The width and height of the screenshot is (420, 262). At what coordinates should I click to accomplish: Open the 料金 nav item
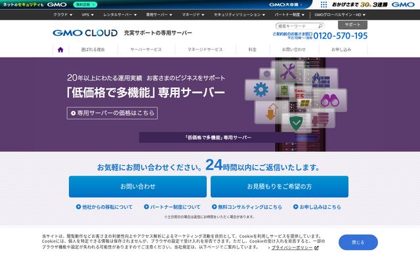click(x=253, y=50)
